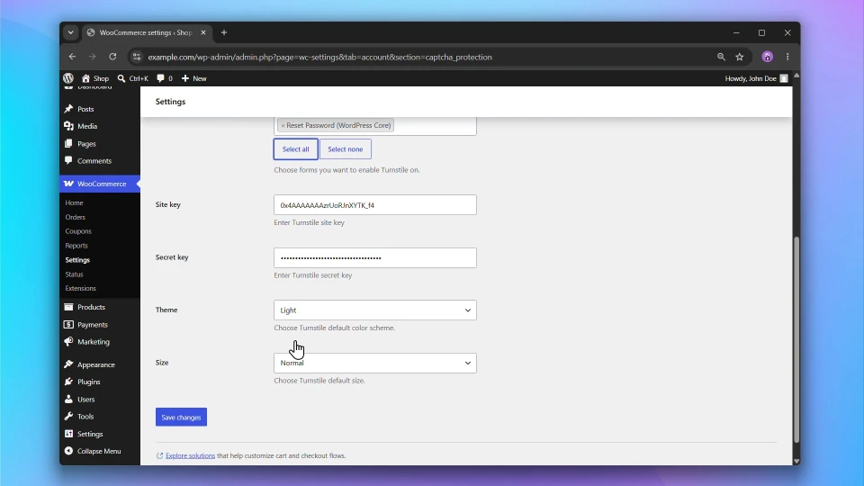Open the WordPress logo menu

[68, 78]
